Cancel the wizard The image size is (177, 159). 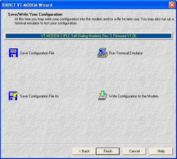pos(135,151)
